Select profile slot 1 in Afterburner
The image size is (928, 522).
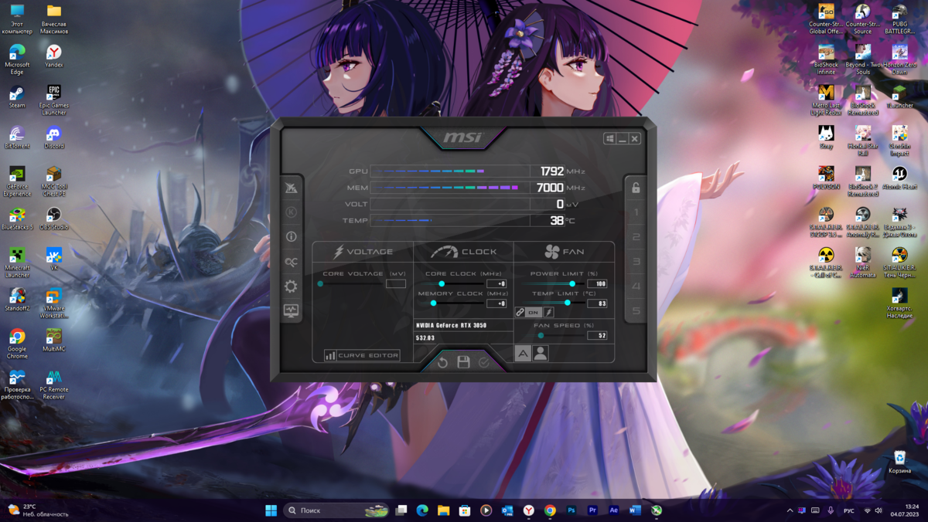636,212
